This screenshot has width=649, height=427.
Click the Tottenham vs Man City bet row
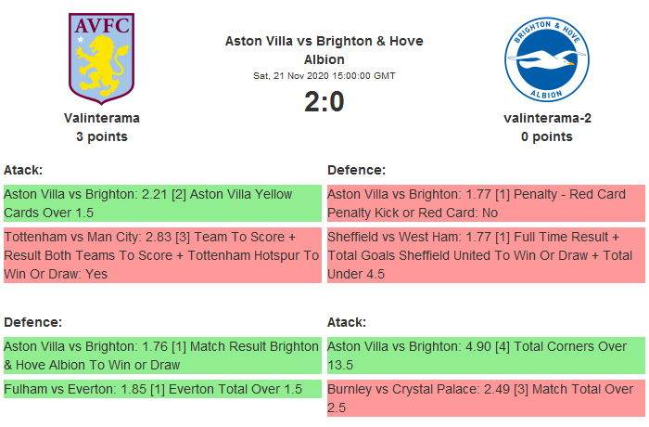[x=162, y=255]
